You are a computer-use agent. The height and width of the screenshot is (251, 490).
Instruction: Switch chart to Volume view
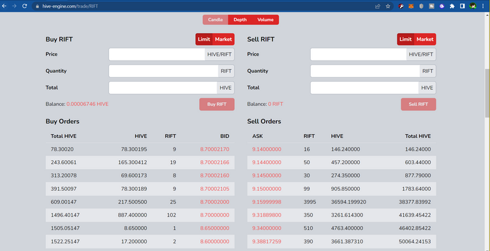265,20
